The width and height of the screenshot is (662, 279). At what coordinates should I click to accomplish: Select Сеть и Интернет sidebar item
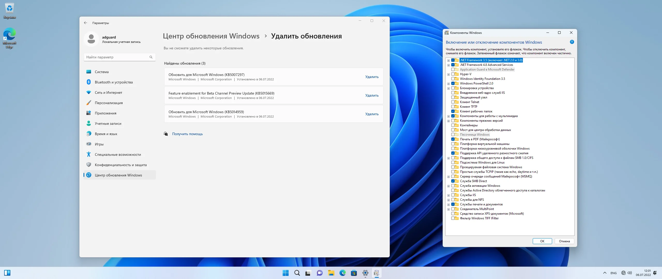[108, 92]
